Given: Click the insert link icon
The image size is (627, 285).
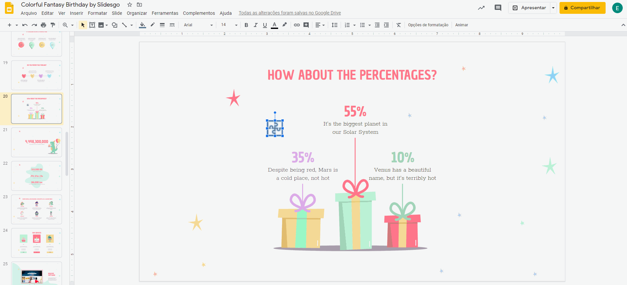Looking at the screenshot, I should point(297,25).
